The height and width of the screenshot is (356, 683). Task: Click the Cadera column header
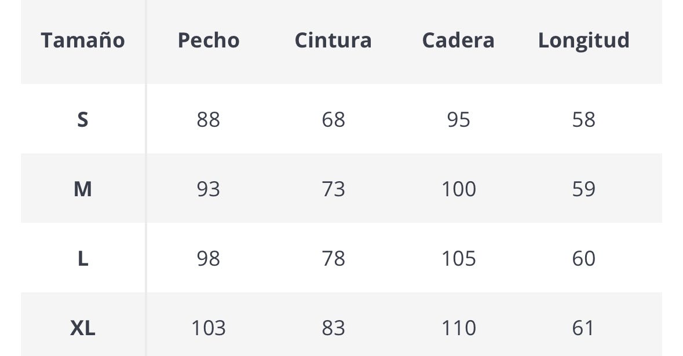tap(458, 41)
